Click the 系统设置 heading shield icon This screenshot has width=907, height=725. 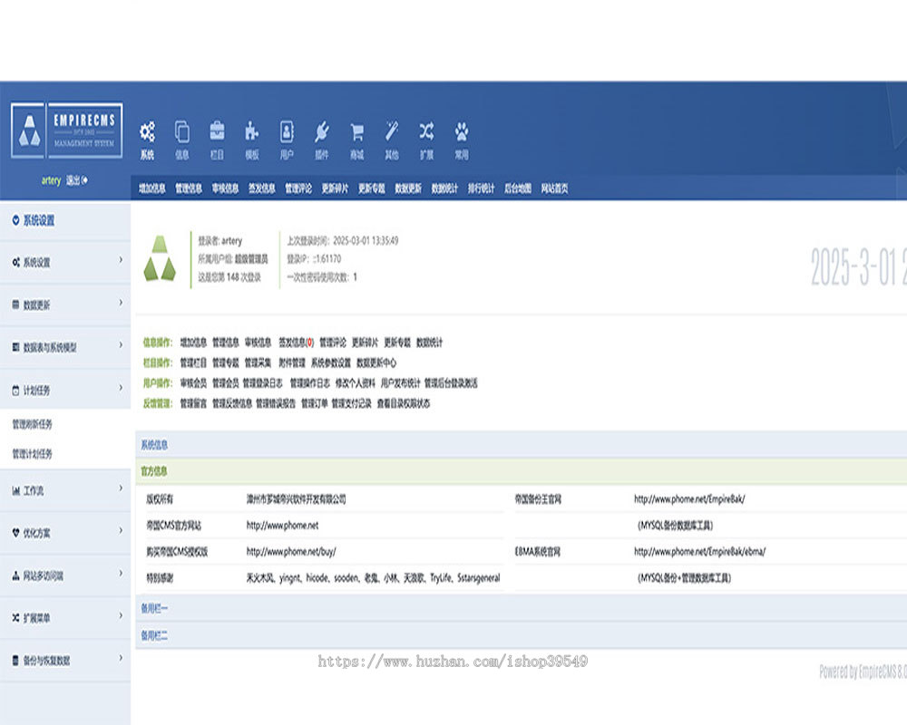tap(15, 220)
